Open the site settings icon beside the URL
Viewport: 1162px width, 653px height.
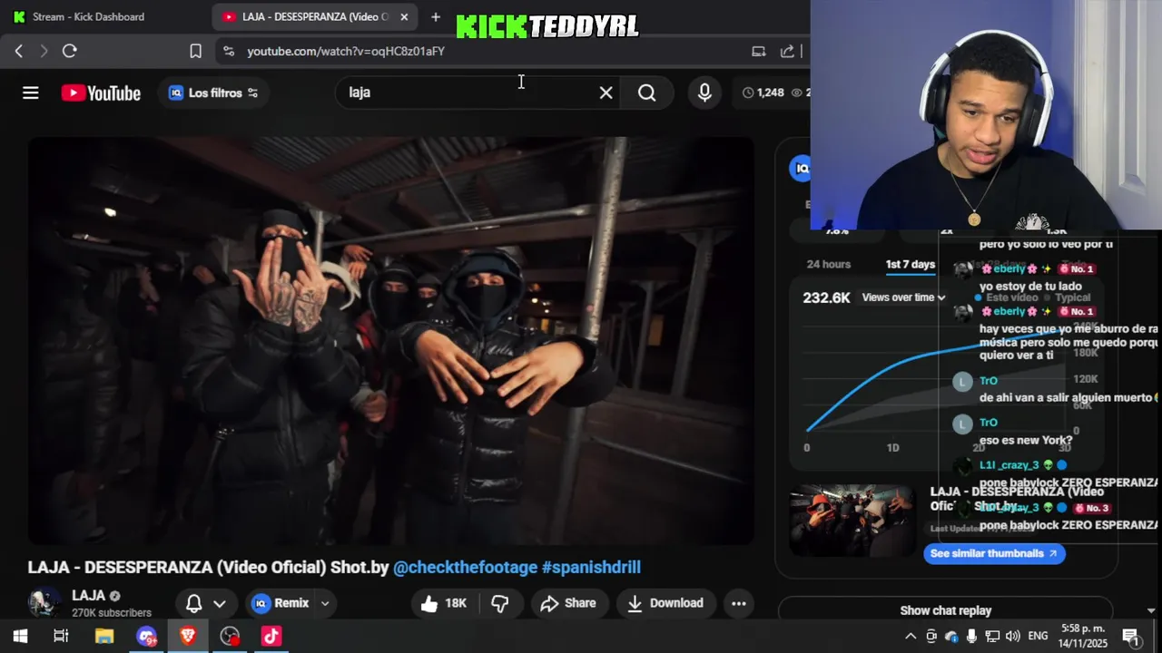pyautogui.click(x=228, y=51)
